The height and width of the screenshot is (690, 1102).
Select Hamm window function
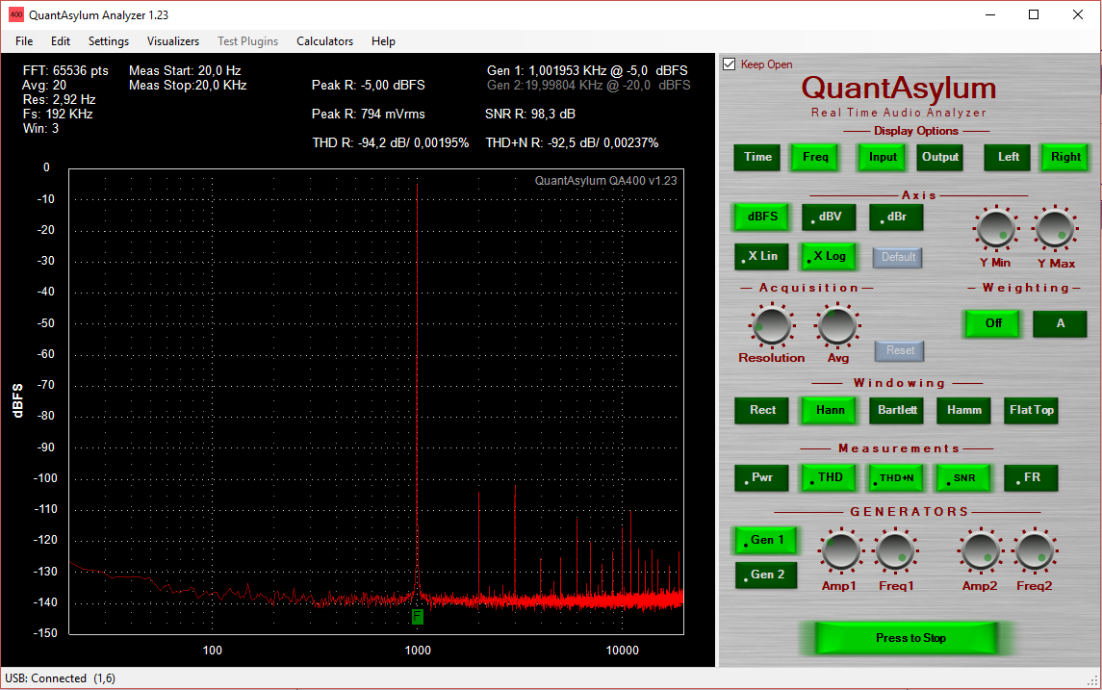point(963,410)
